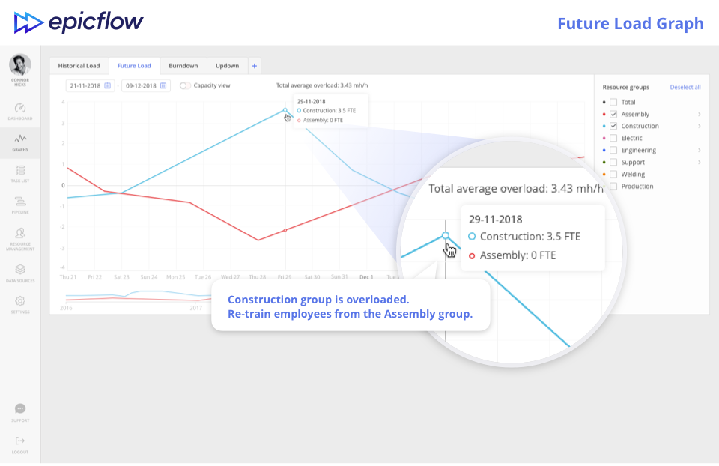Select Connor Hicks profile avatar
Screen dimensions: 719x466
coord(19,64)
